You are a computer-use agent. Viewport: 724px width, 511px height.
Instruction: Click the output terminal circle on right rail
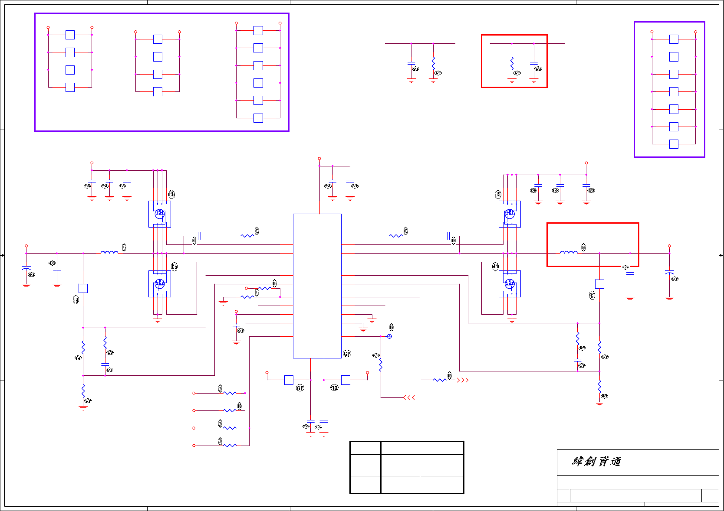click(x=669, y=246)
